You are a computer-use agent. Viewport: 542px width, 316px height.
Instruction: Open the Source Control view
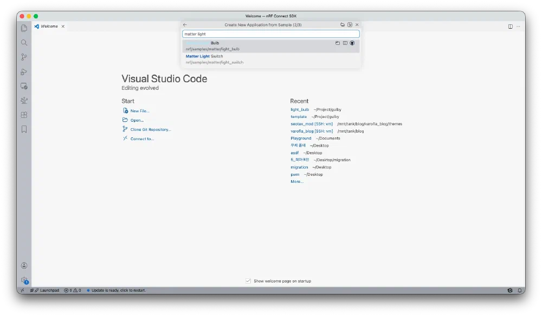point(24,57)
